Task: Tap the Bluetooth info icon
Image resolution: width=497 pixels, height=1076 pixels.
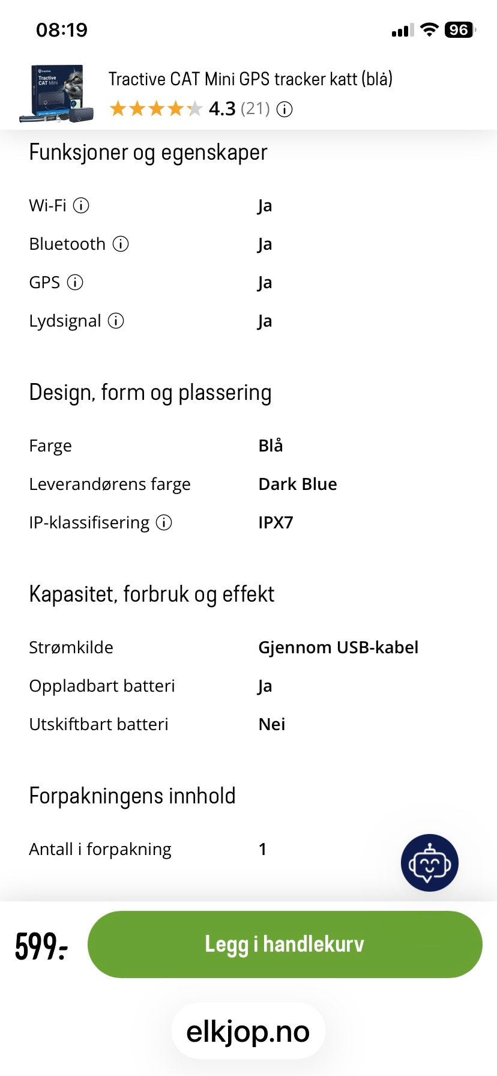Action: point(121,244)
